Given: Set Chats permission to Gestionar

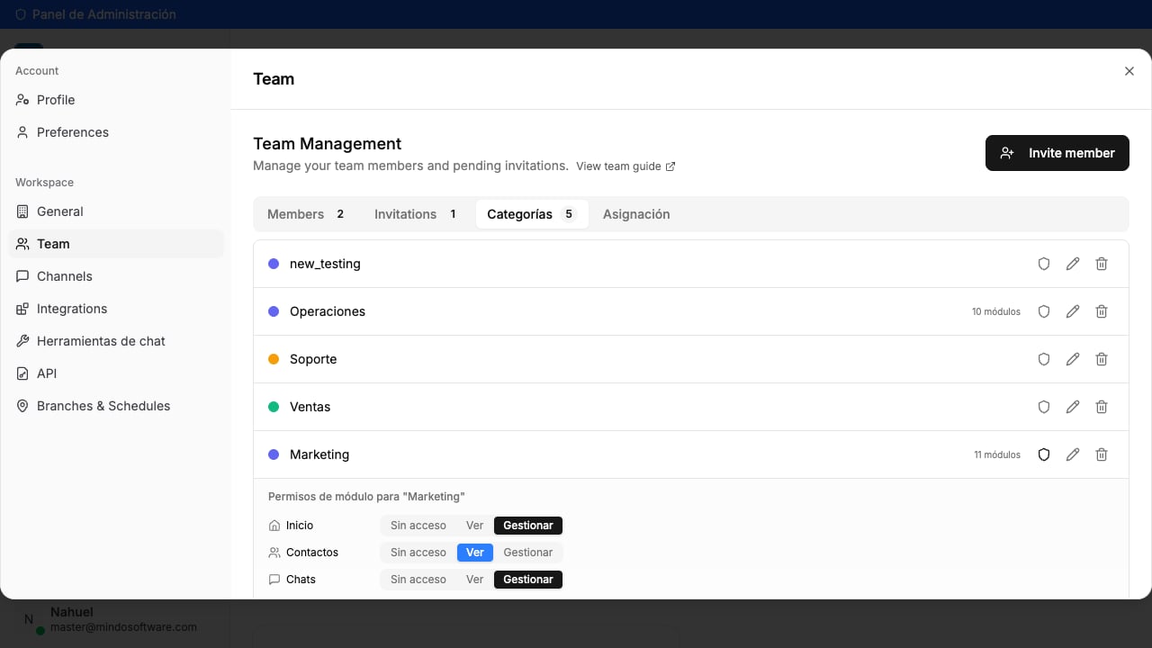Looking at the screenshot, I should coord(528,580).
